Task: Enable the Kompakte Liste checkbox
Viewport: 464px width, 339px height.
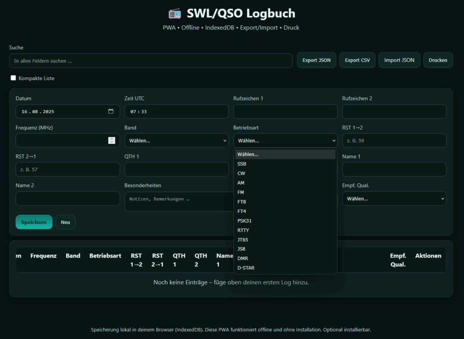Action: point(14,78)
